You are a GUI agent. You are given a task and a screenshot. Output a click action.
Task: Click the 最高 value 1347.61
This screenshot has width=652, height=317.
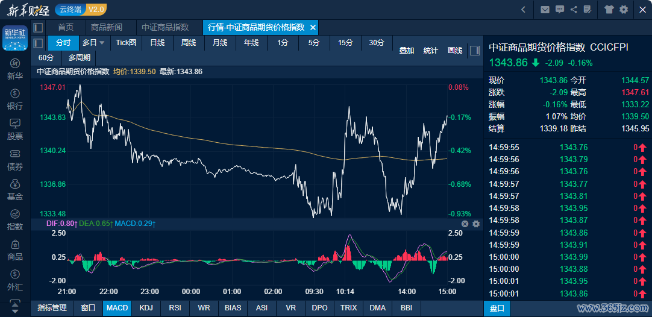(635, 92)
